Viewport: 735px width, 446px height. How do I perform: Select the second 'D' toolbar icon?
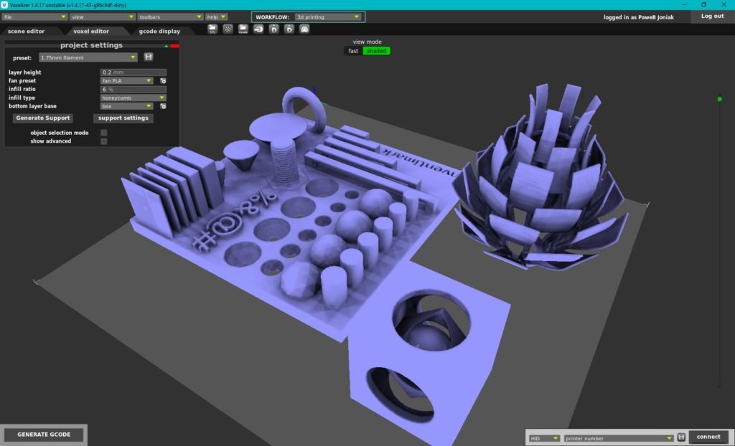(290, 29)
